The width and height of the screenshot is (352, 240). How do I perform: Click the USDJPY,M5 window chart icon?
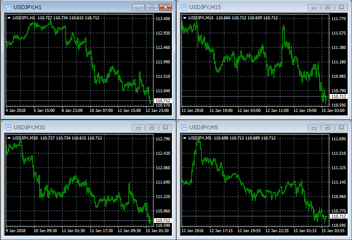[x=184, y=128]
